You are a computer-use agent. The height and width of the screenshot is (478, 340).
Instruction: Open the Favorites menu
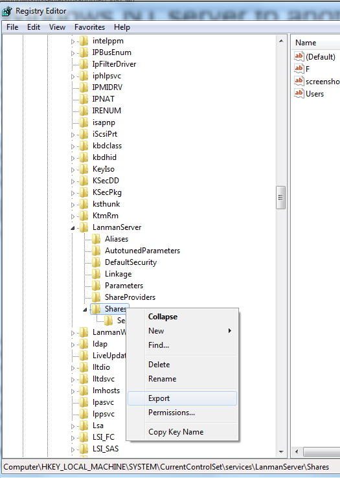89,27
